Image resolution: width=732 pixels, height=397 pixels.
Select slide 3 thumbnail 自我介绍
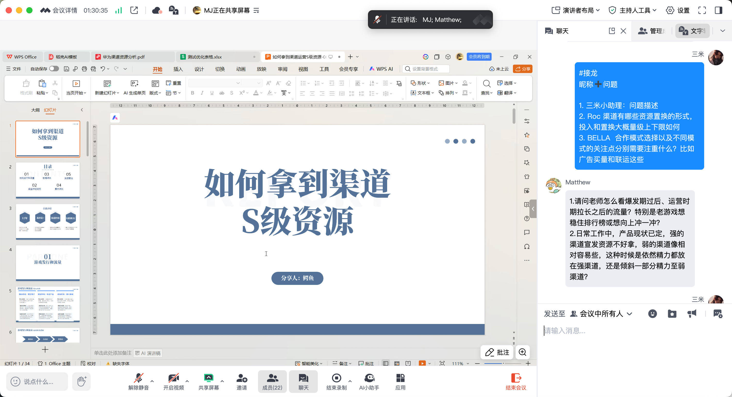point(48,221)
